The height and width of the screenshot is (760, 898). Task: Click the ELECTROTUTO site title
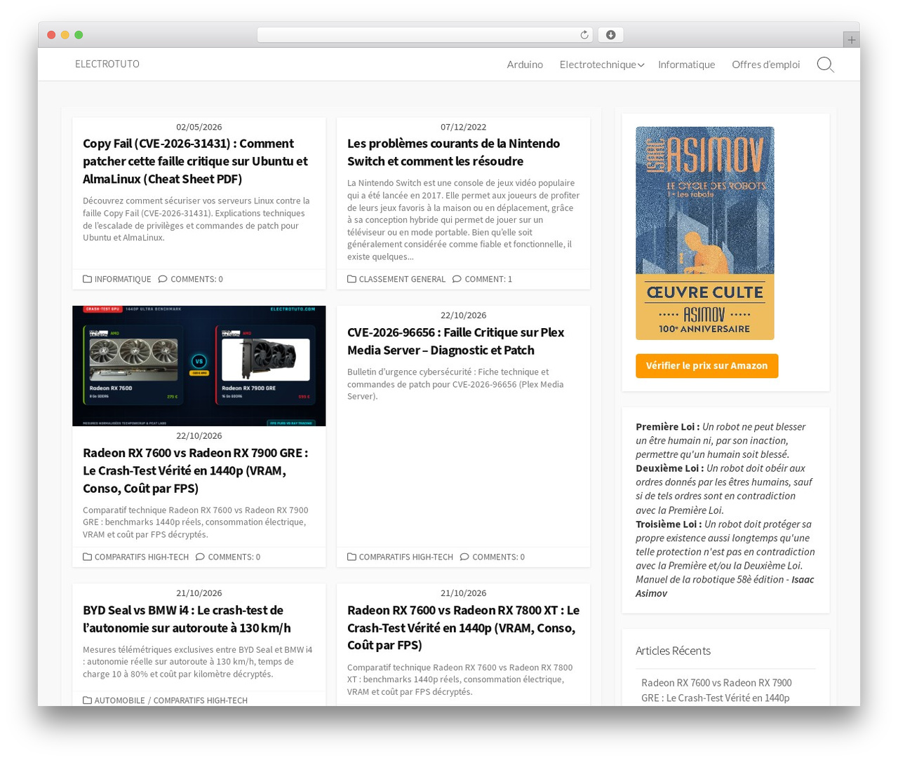(x=107, y=64)
